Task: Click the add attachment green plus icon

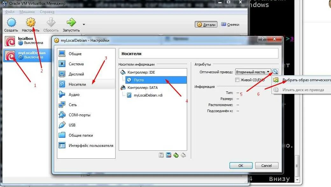Action: [x=176, y=155]
